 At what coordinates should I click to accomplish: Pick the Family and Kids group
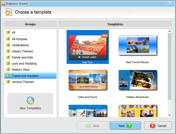(x=30, y=57)
